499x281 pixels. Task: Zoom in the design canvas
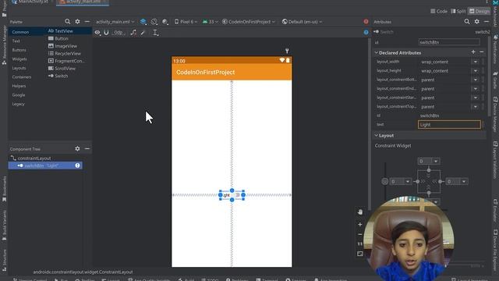tap(360, 224)
